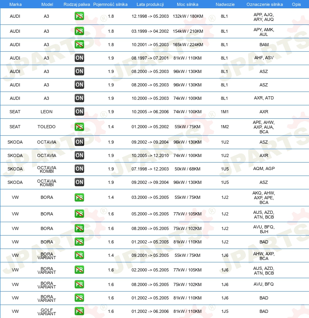
Task: Click petrol icon in VW Bora 77kW 1J2 row
Action: coord(79,214)
